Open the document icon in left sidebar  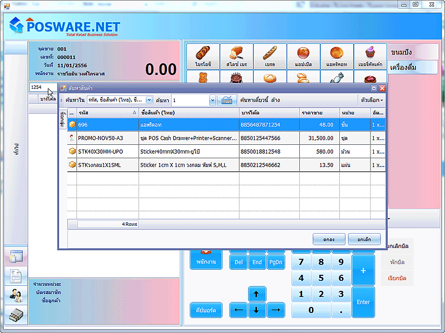point(15,276)
